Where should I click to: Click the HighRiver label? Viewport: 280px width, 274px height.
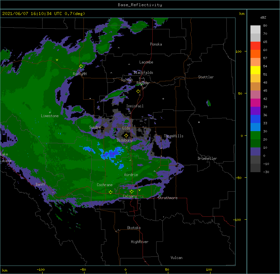pos(140,242)
